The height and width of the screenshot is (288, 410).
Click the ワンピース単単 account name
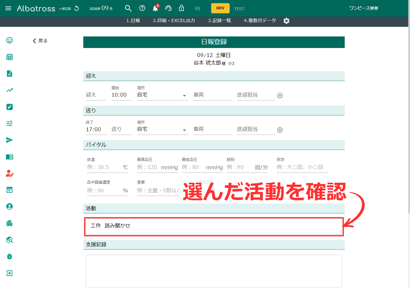364,8
